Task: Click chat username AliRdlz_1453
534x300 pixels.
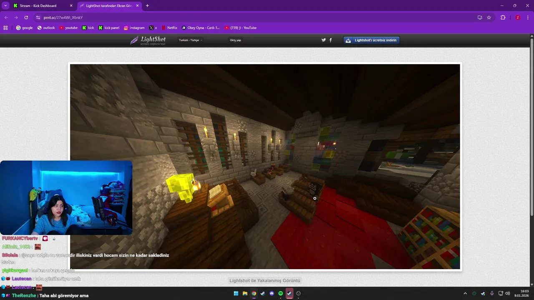Action: click(x=16, y=247)
